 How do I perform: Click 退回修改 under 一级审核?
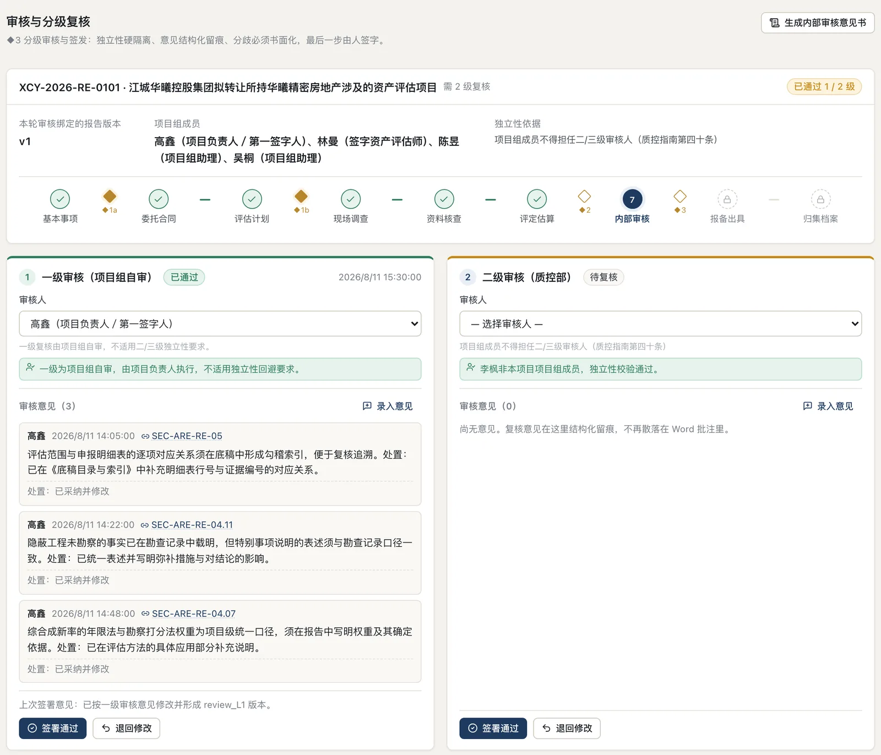coord(127,729)
